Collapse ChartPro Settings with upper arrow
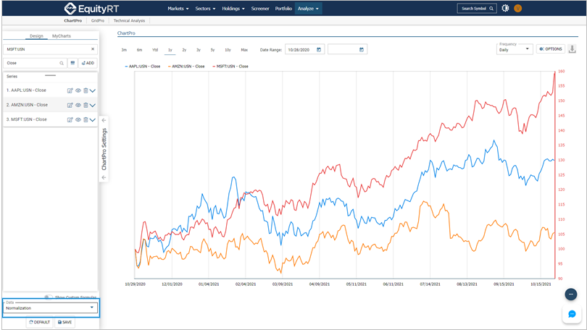The image size is (587, 330). point(104,120)
